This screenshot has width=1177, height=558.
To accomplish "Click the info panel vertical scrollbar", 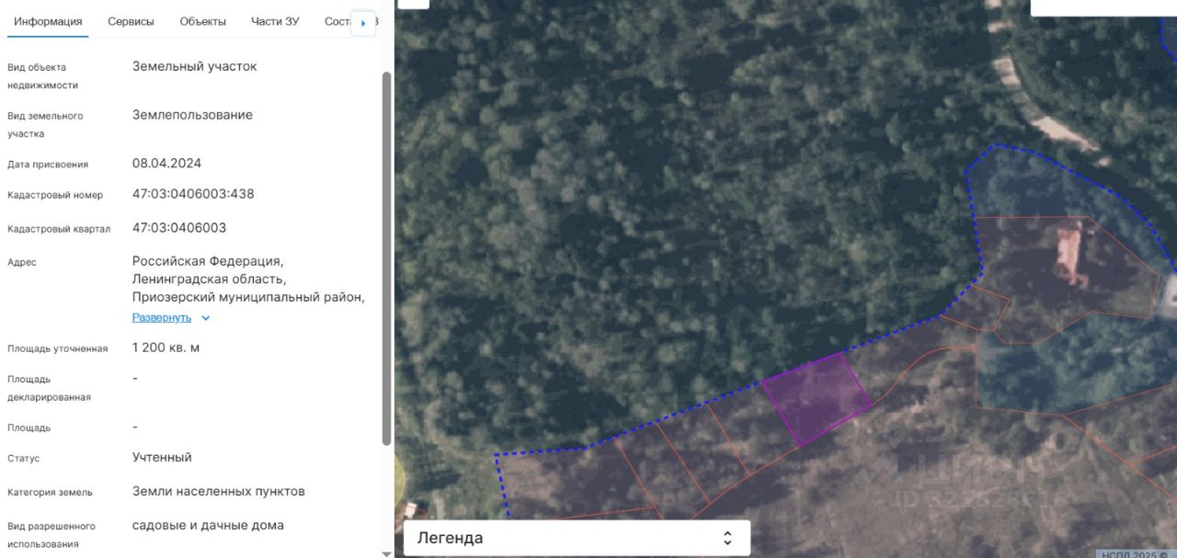I will point(387,257).
